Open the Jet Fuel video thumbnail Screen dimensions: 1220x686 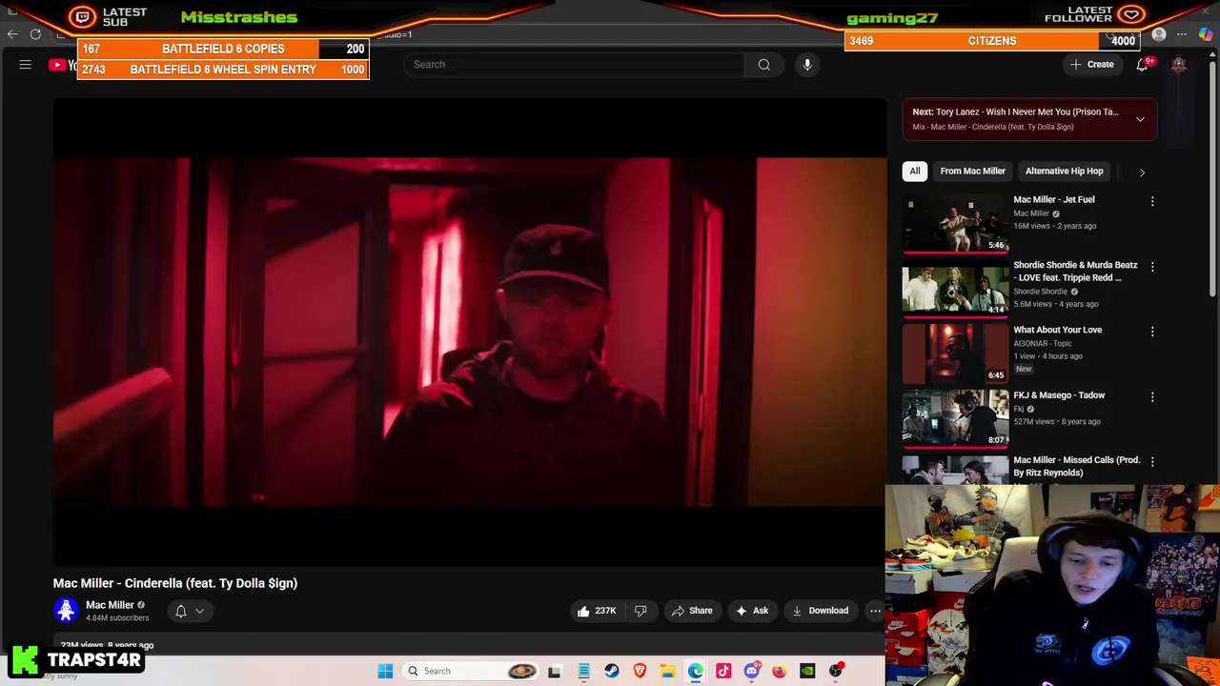pyautogui.click(x=955, y=223)
